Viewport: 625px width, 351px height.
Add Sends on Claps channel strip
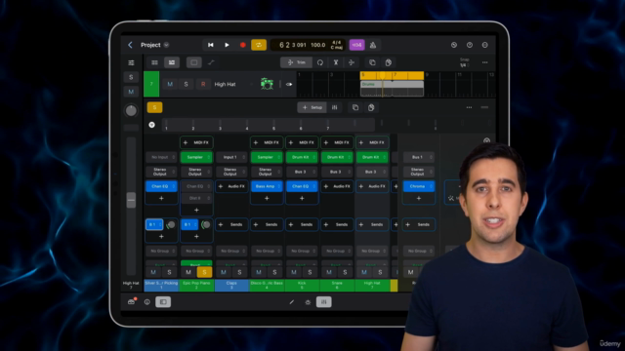(231, 224)
